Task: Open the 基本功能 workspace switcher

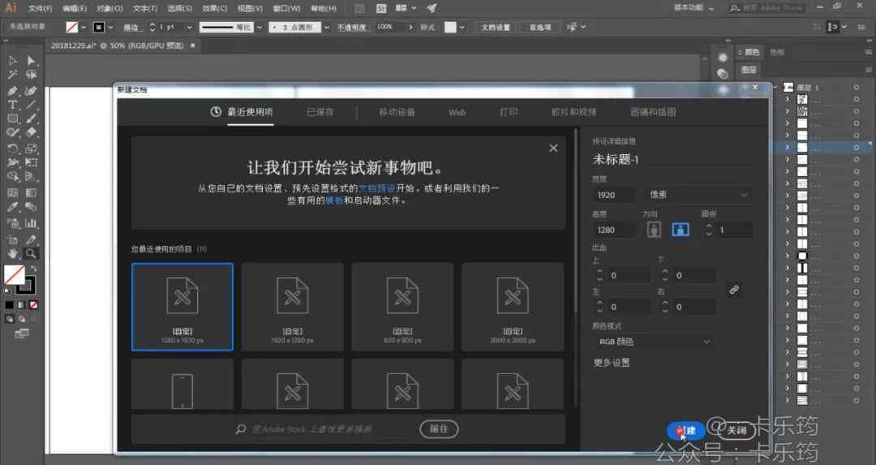Action: click(693, 8)
